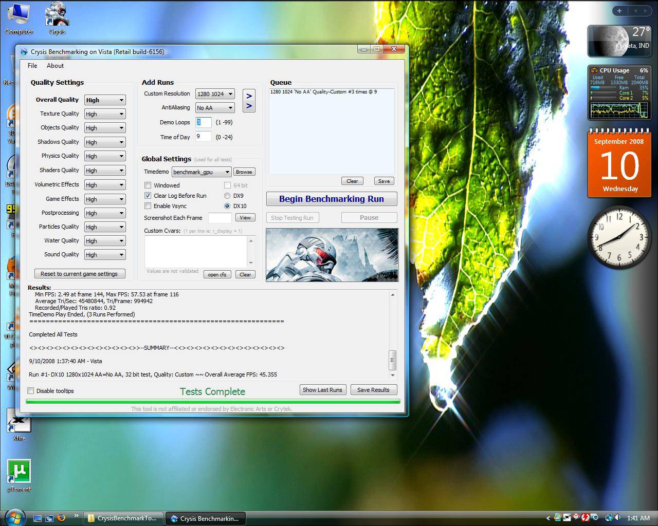Click the analog clock gadget
The height and width of the screenshot is (526, 658).
pyautogui.click(x=619, y=237)
